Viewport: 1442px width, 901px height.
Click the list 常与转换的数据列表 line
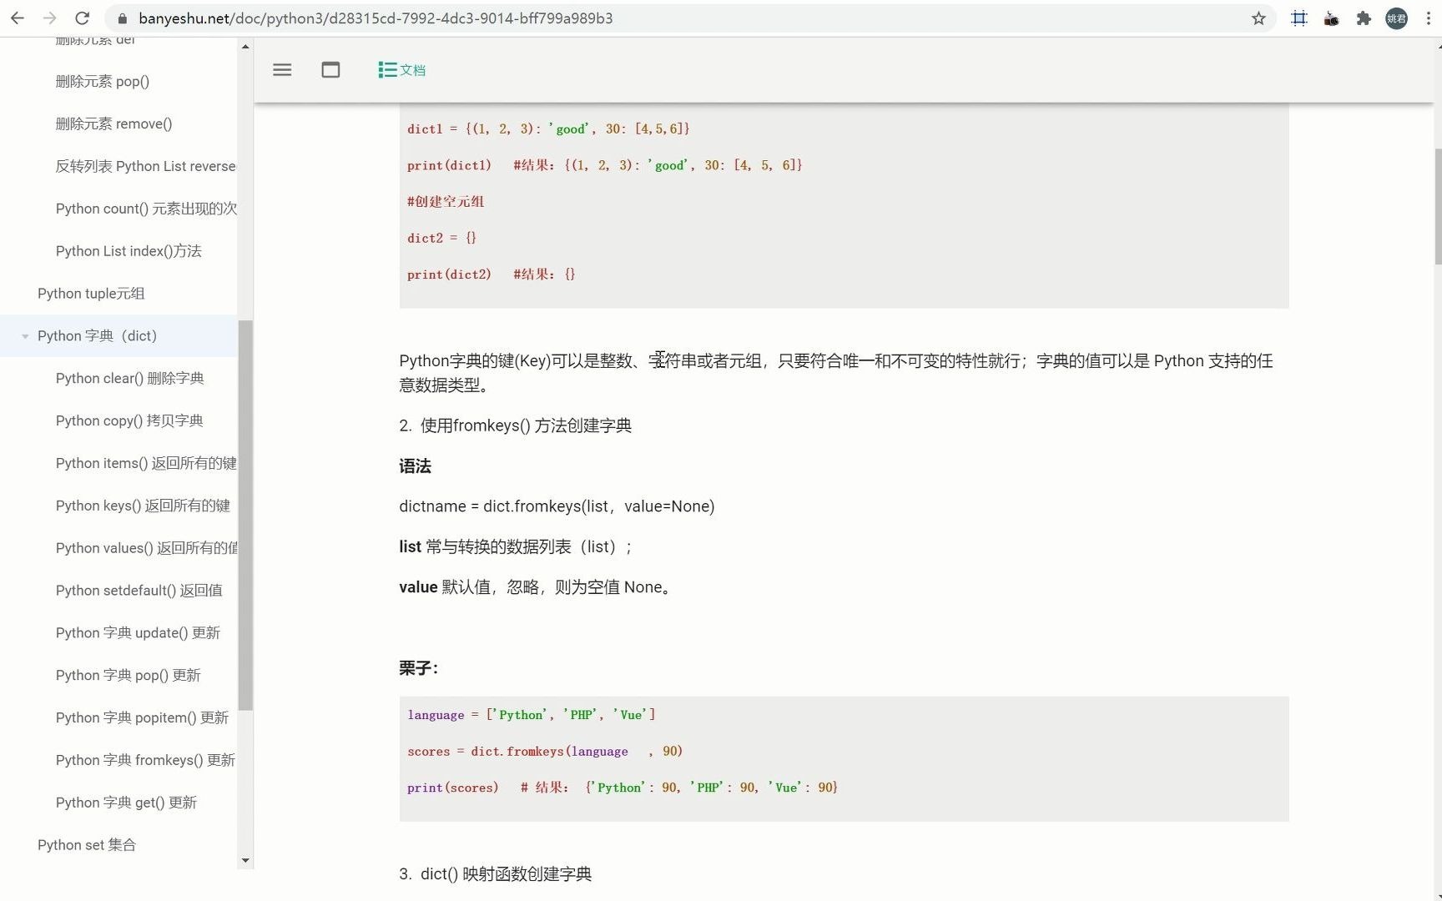516,547
